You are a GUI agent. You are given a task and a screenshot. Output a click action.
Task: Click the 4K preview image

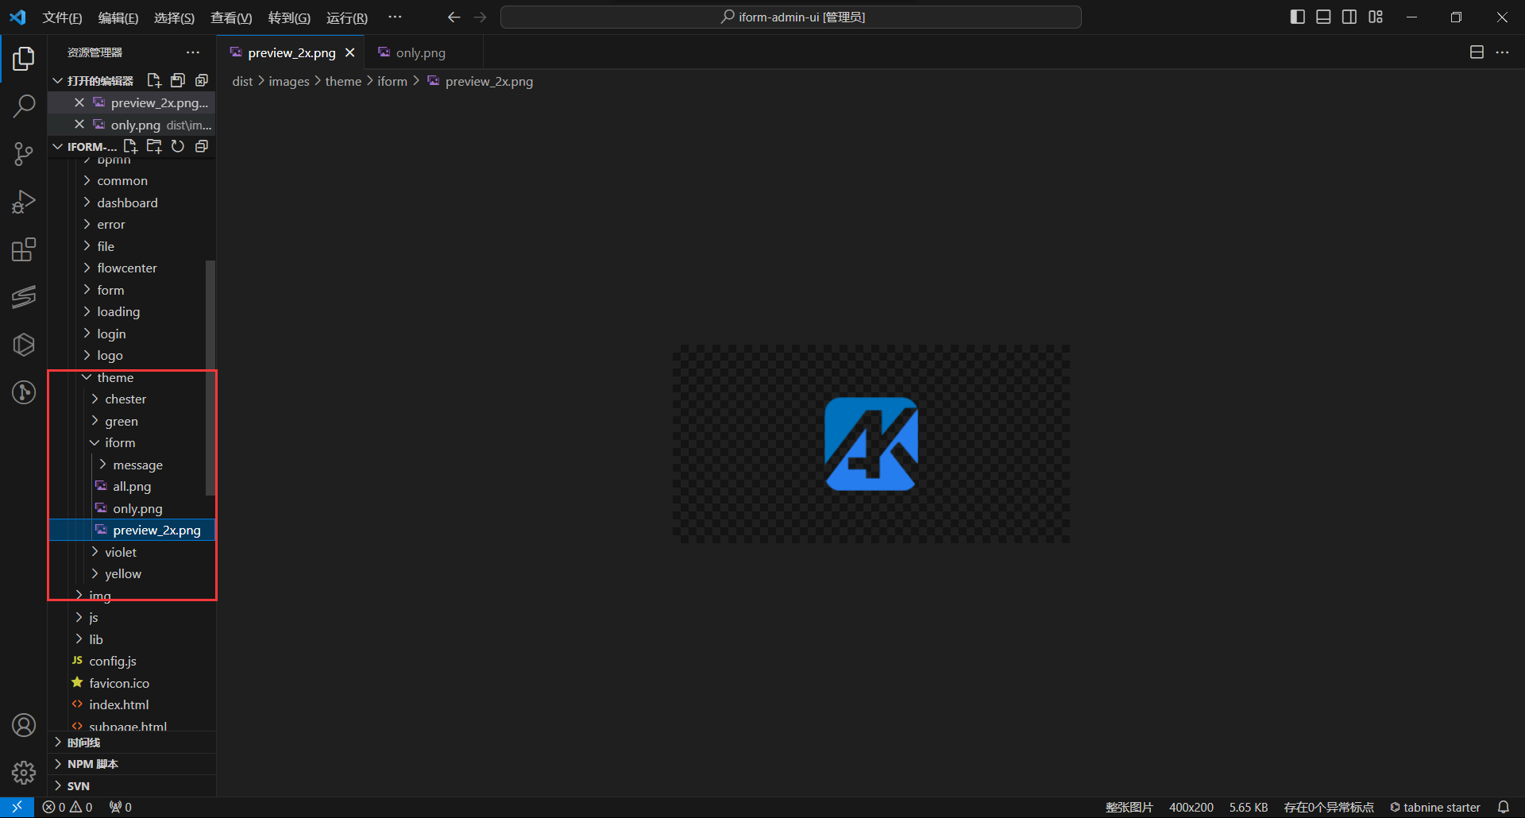871,444
